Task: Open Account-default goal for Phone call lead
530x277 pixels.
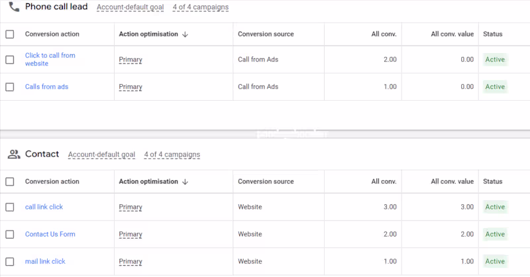Action: (x=130, y=7)
